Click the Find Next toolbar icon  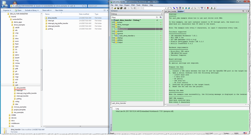point(171,8)
